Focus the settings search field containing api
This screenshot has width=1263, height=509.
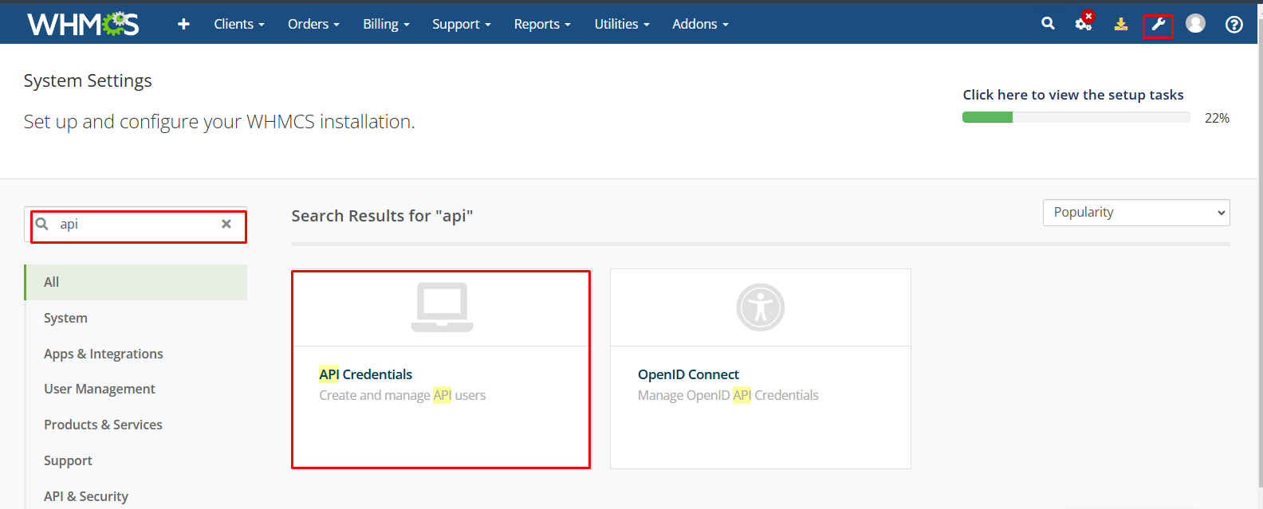pos(136,225)
